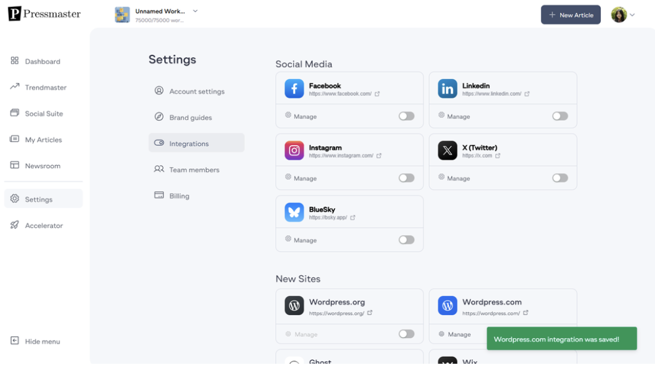Open the Brand guides tab

click(196, 117)
